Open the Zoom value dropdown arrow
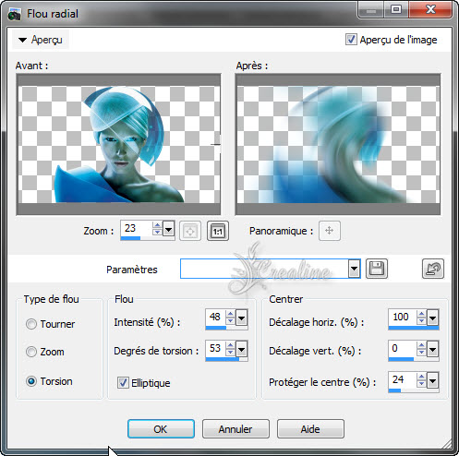The width and height of the screenshot is (459, 456). [168, 229]
